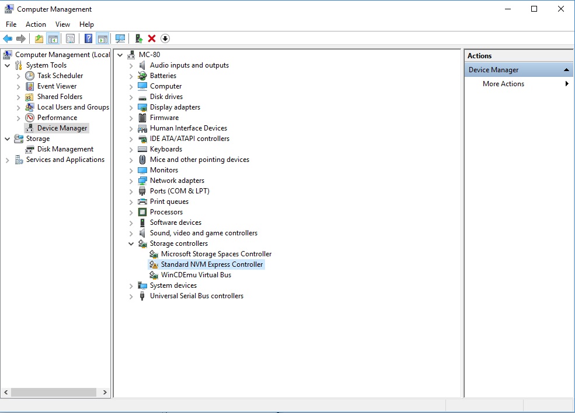This screenshot has width=575, height=413.
Task: Click Standard NVM Express Controller warning icon
Action: click(x=154, y=264)
